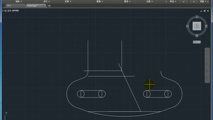213x120 pixels.
Task: Select the bottom arc of outline
Action: 124,116
